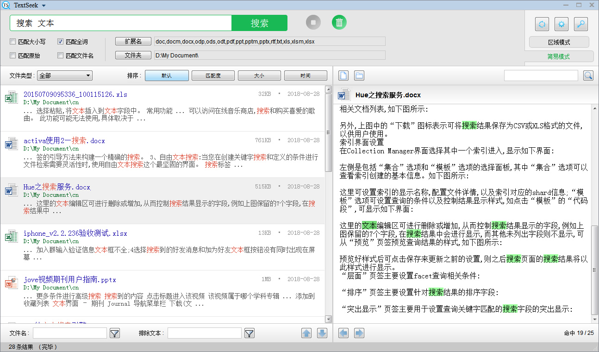599x352 pixels.
Task: Click Excel icon of iphone_v2.2.236验收测试.xlsx
Action: pos(11,237)
